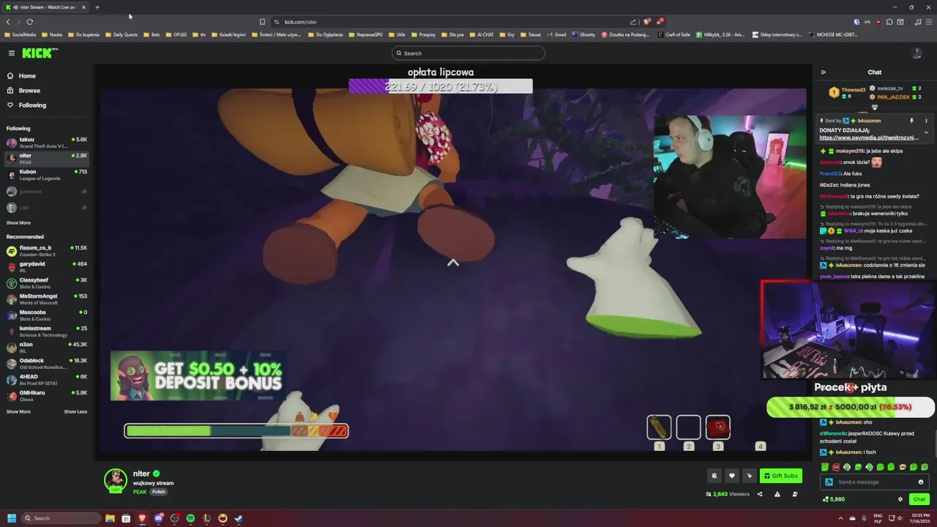
Task: Open the Gmail bookmark
Action: [557, 34]
